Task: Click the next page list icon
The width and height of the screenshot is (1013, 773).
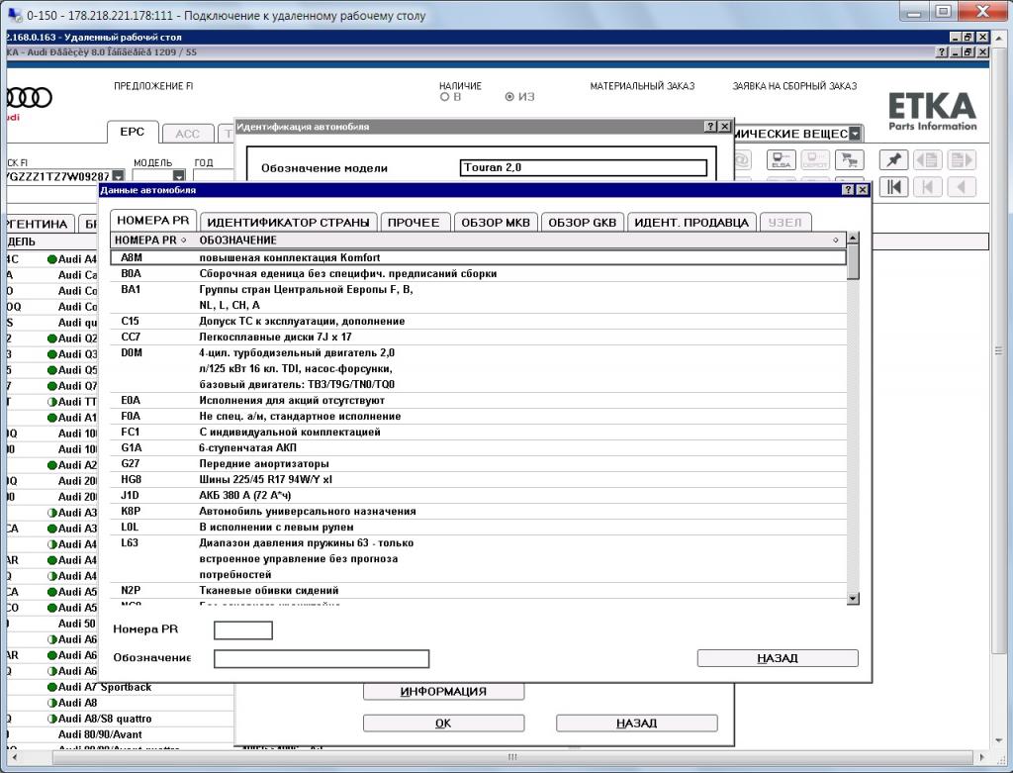Action: pos(962,159)
